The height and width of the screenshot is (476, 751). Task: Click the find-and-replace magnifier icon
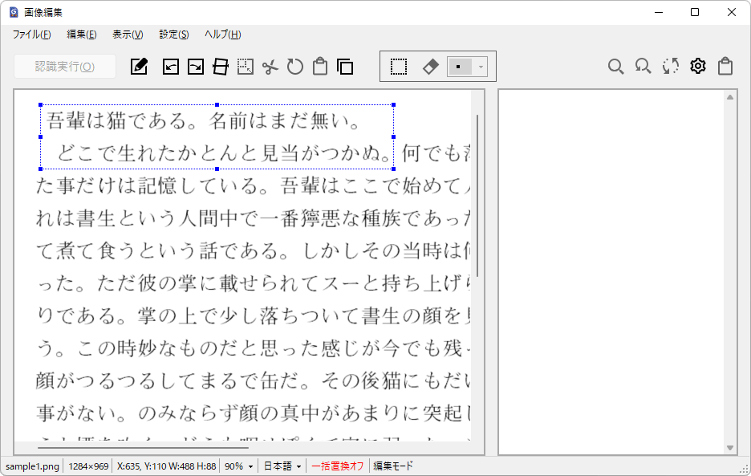[x=643, y=66]
